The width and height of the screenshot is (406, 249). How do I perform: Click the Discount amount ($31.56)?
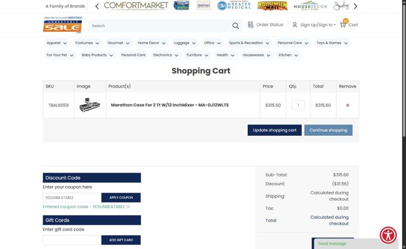[340, 184]
